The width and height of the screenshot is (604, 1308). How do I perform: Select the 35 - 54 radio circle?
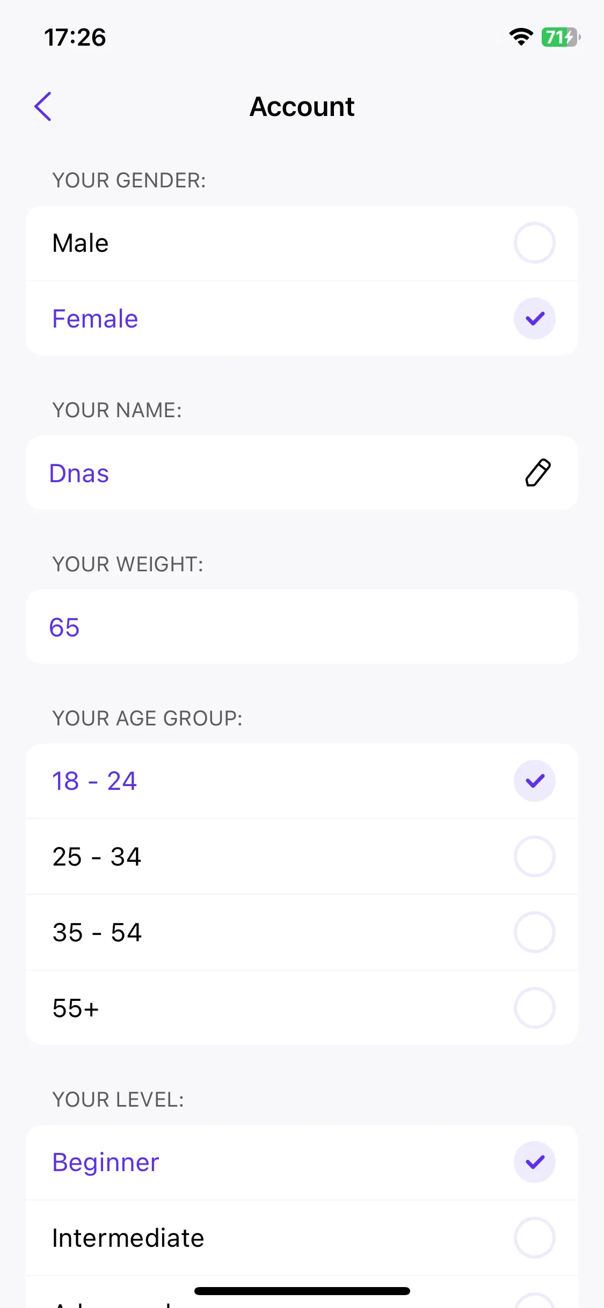(535, 932)
